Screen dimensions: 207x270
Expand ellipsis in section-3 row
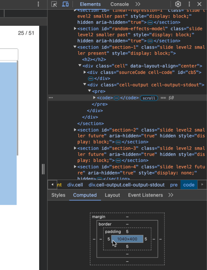click(x=118, y=161)
